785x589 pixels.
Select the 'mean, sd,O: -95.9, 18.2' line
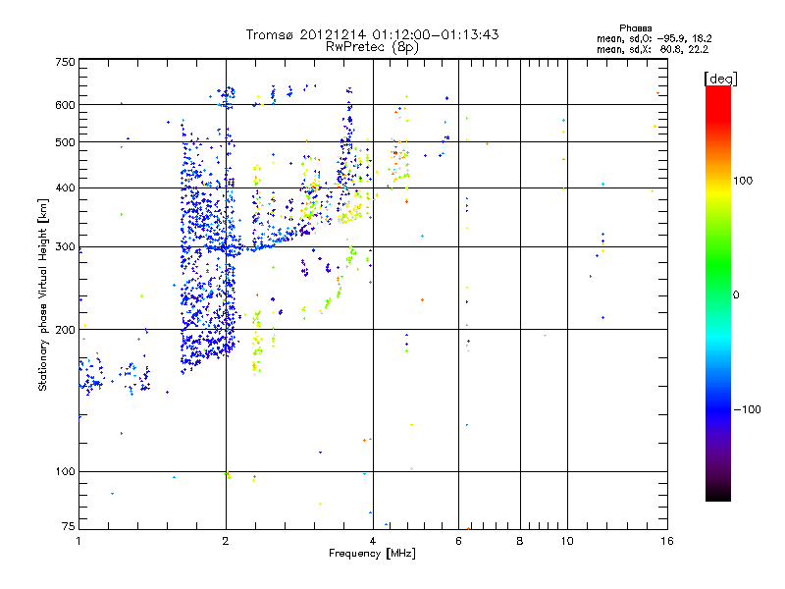tap(654, 38)
